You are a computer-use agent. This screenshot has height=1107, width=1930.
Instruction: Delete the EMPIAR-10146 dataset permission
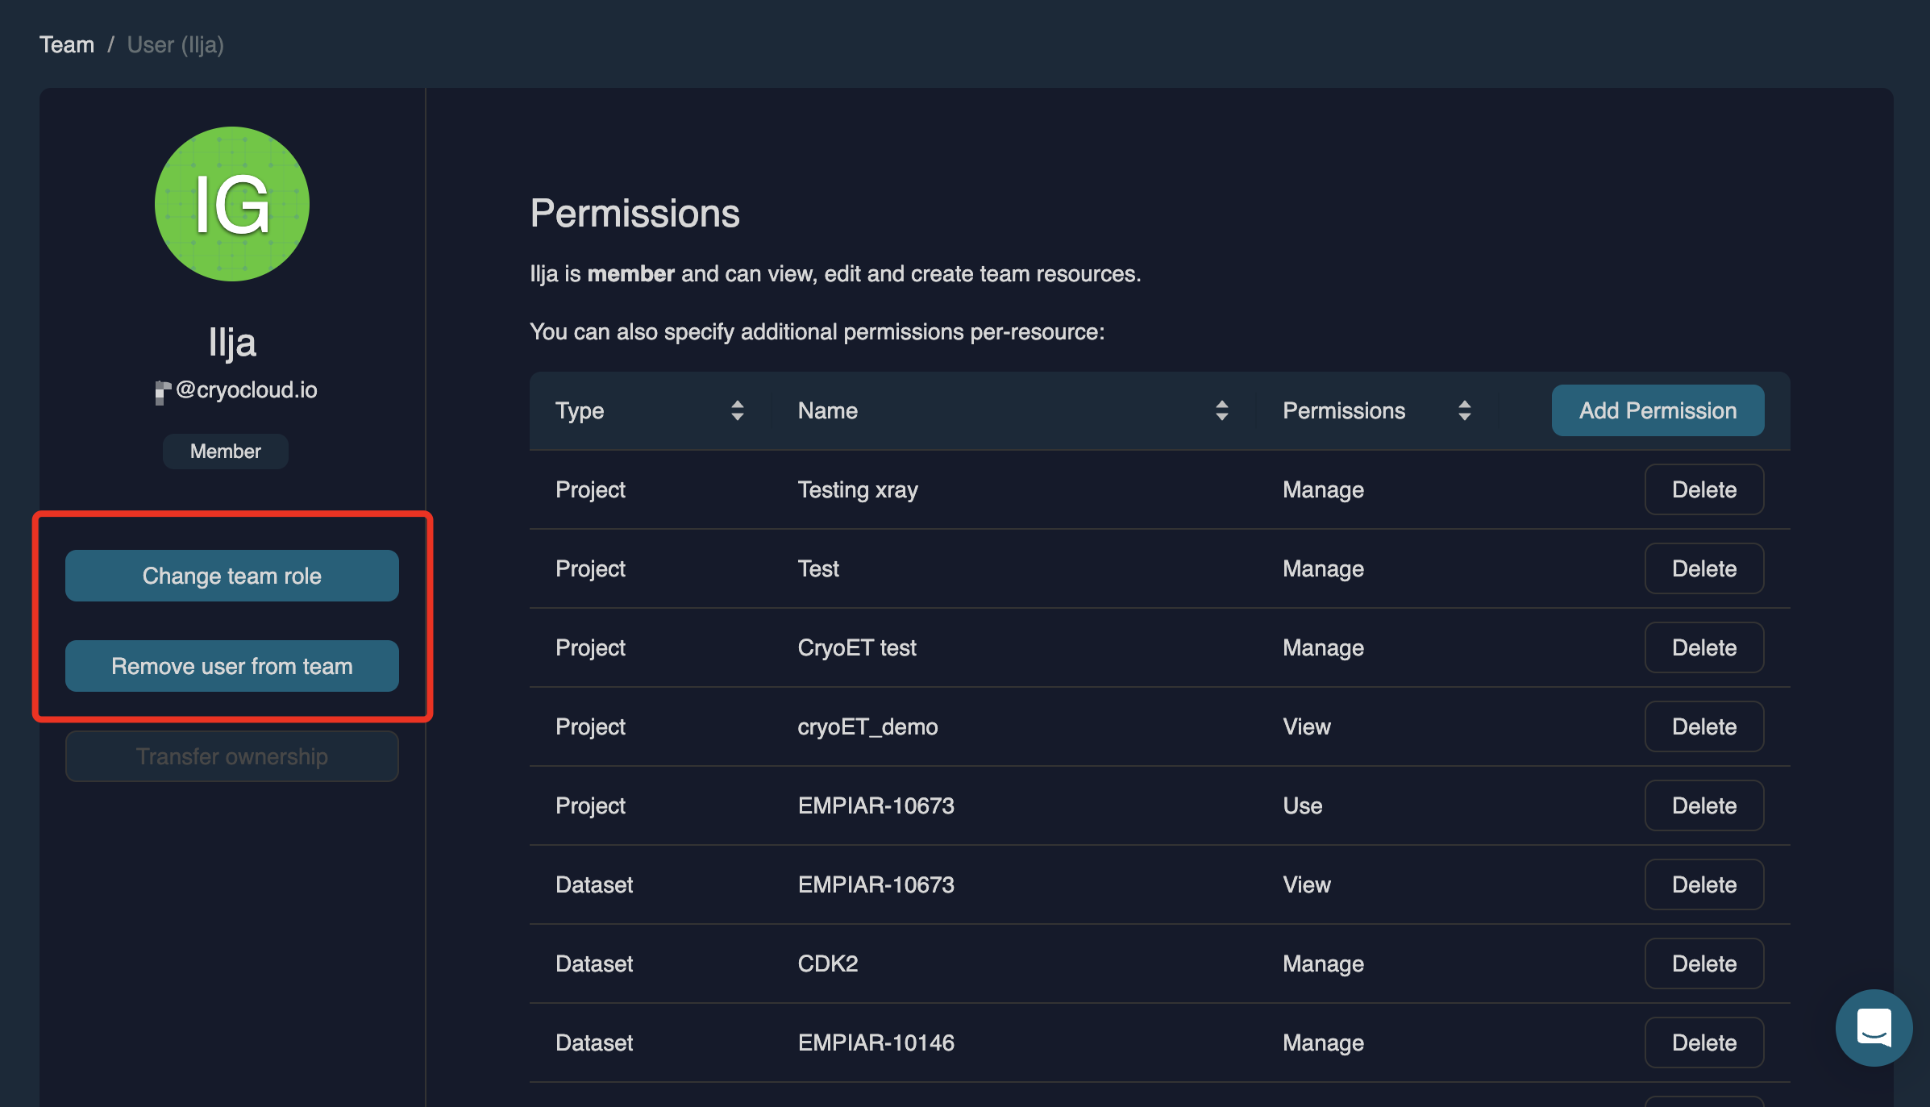(1703, 1042)
